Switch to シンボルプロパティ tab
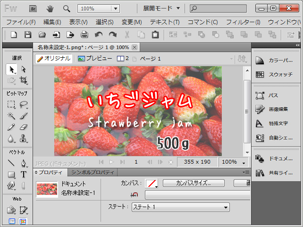The height and width of the screenshot is (227, 303). point(93,173)
